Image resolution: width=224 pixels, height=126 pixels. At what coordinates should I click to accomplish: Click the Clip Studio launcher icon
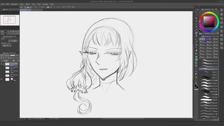tap(21, 7)
